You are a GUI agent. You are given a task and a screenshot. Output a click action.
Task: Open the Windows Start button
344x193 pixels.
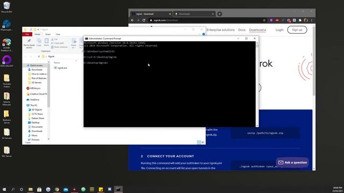pyautogui.click(x=4, y=189)
